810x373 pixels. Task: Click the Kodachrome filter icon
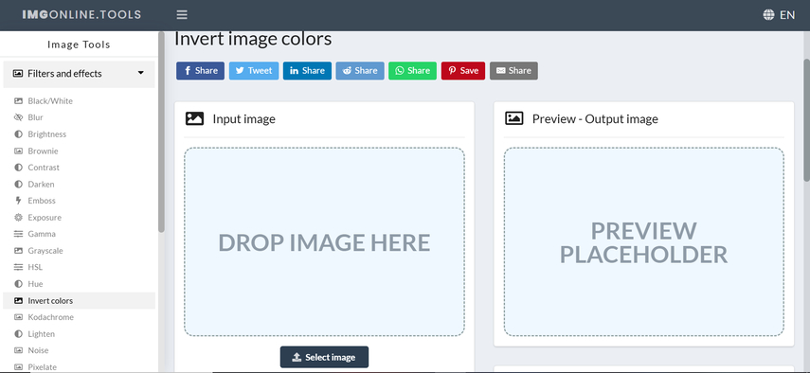coord(18,317)
